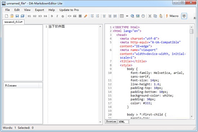Image resolution: width=198 pixels, height=132 pixels.
Task: Apply strikethrough formatting
Action: tap(63, 16)
